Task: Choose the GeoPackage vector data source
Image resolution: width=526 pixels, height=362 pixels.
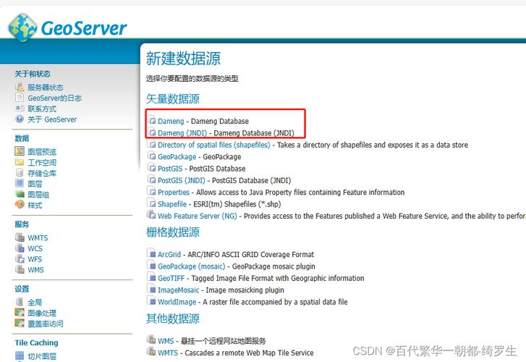Action: click(177, 157)
